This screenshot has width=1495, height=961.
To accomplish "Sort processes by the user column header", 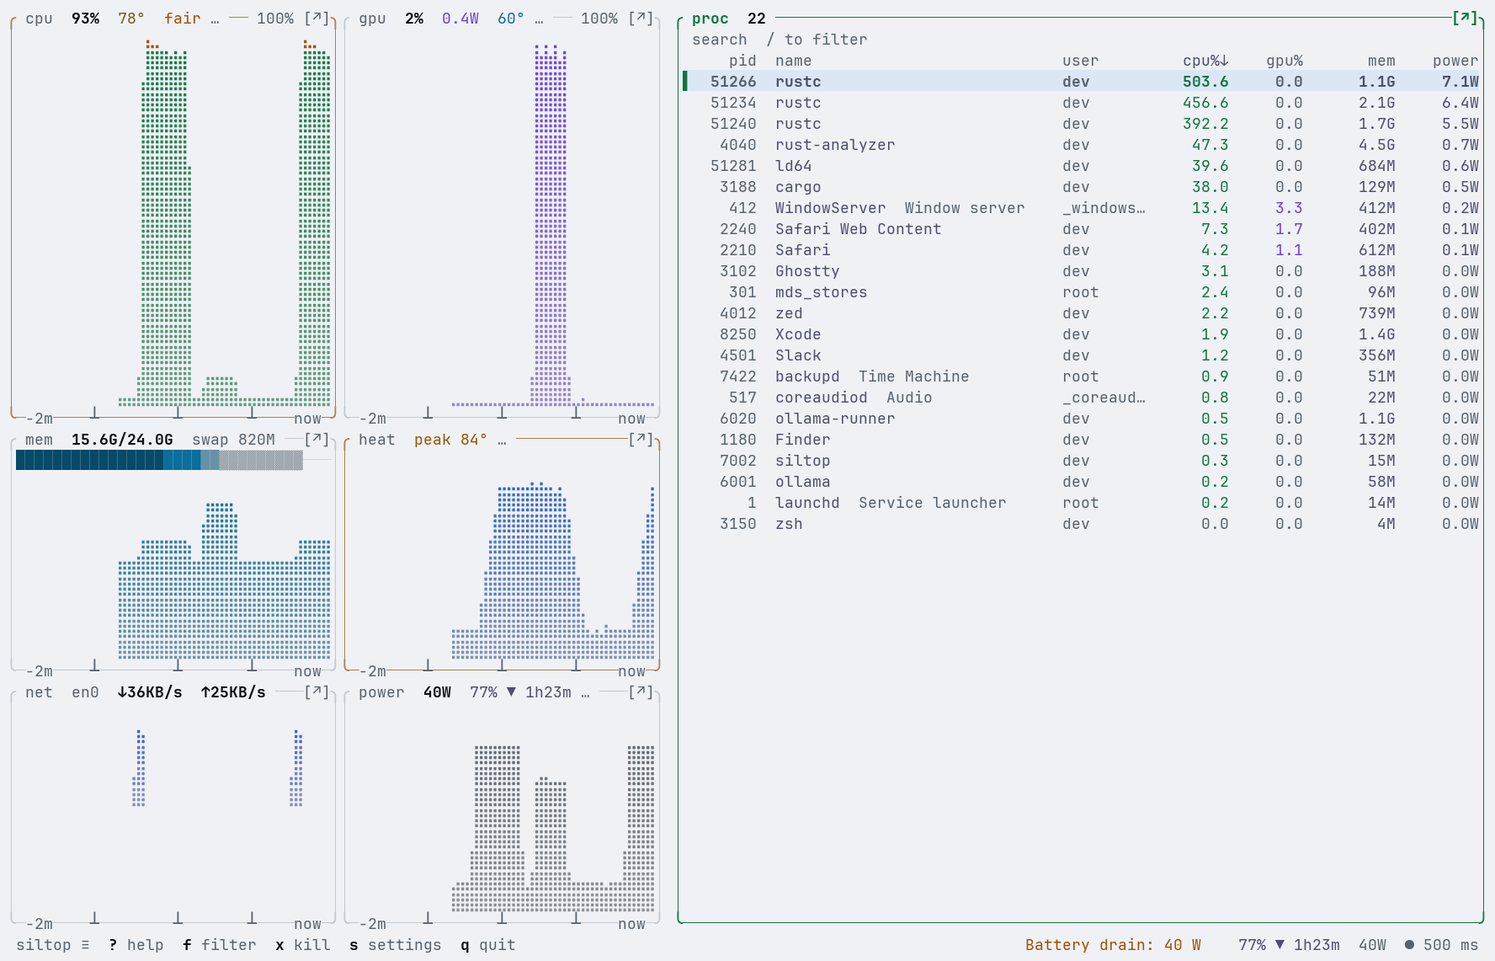I will pyautogui.click(x=1080, y=61).
